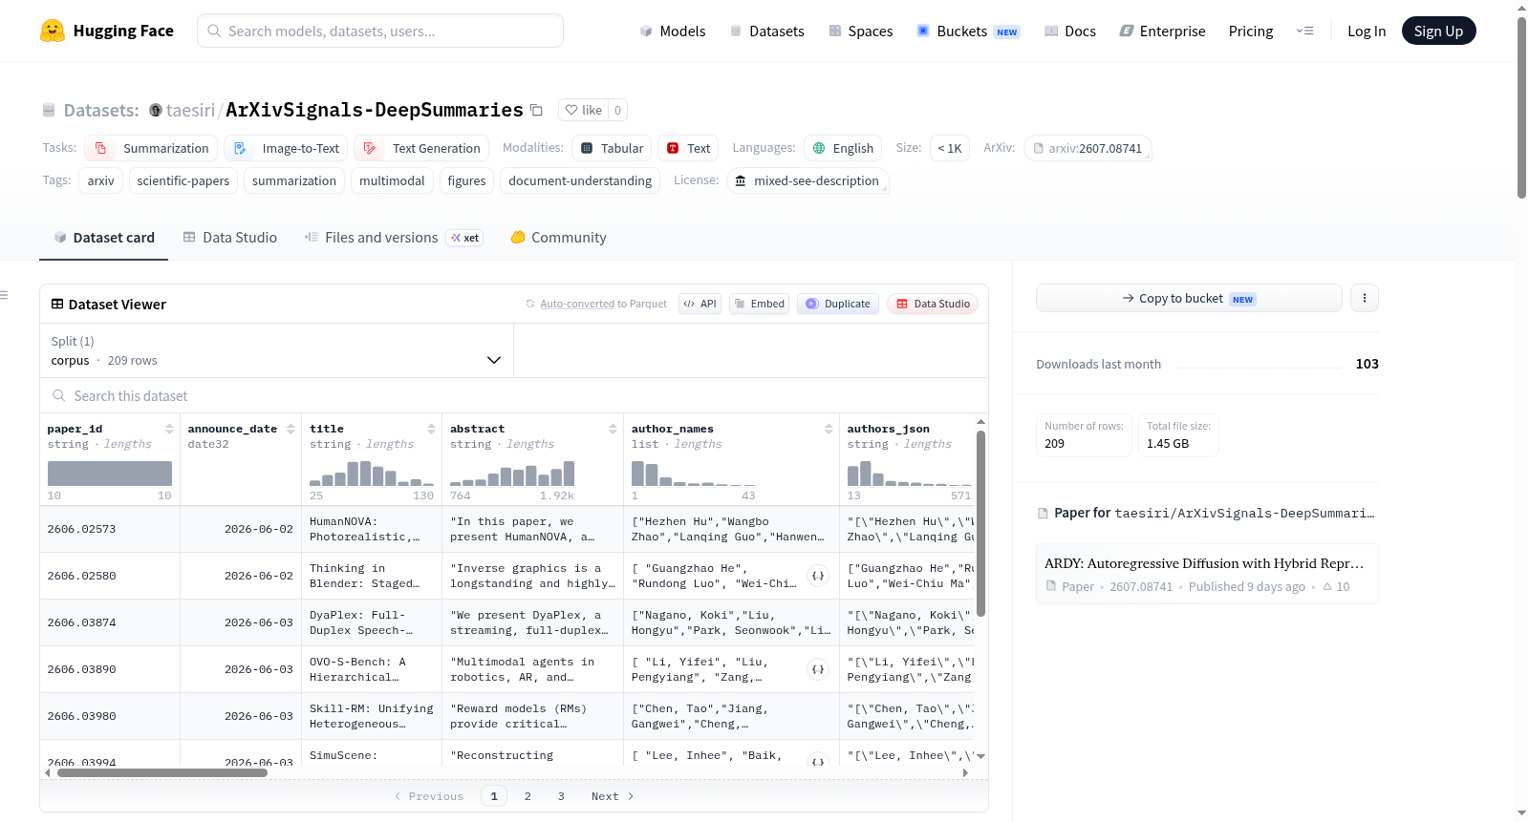Open the three-dot options menu beside Copy to bucket
Screen dimensions: 1529x822
coord(1365,299)
